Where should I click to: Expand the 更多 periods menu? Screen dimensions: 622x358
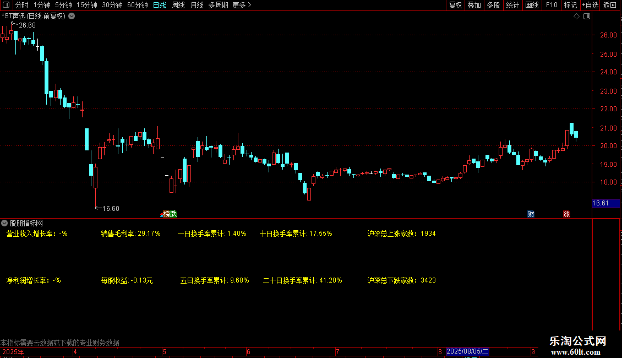coord(242,5)
